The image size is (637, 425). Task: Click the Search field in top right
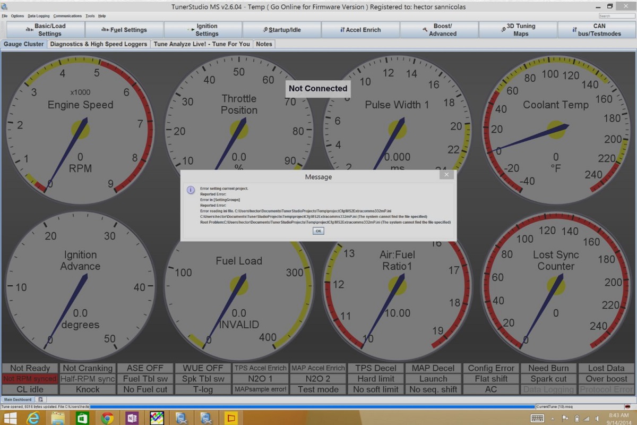[616, 16]
